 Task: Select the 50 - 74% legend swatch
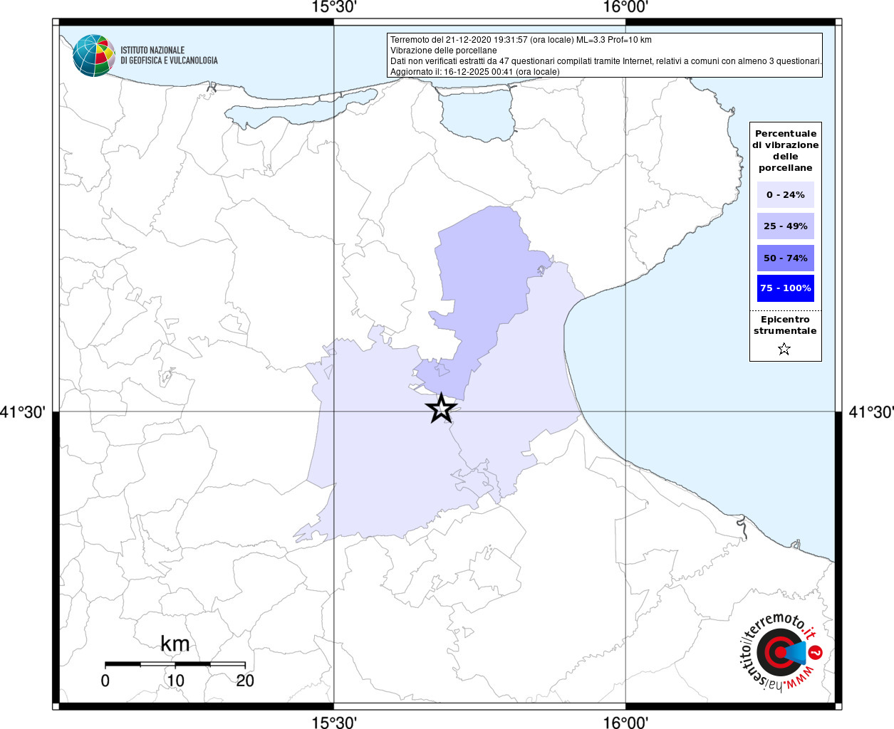pos(785,258)
